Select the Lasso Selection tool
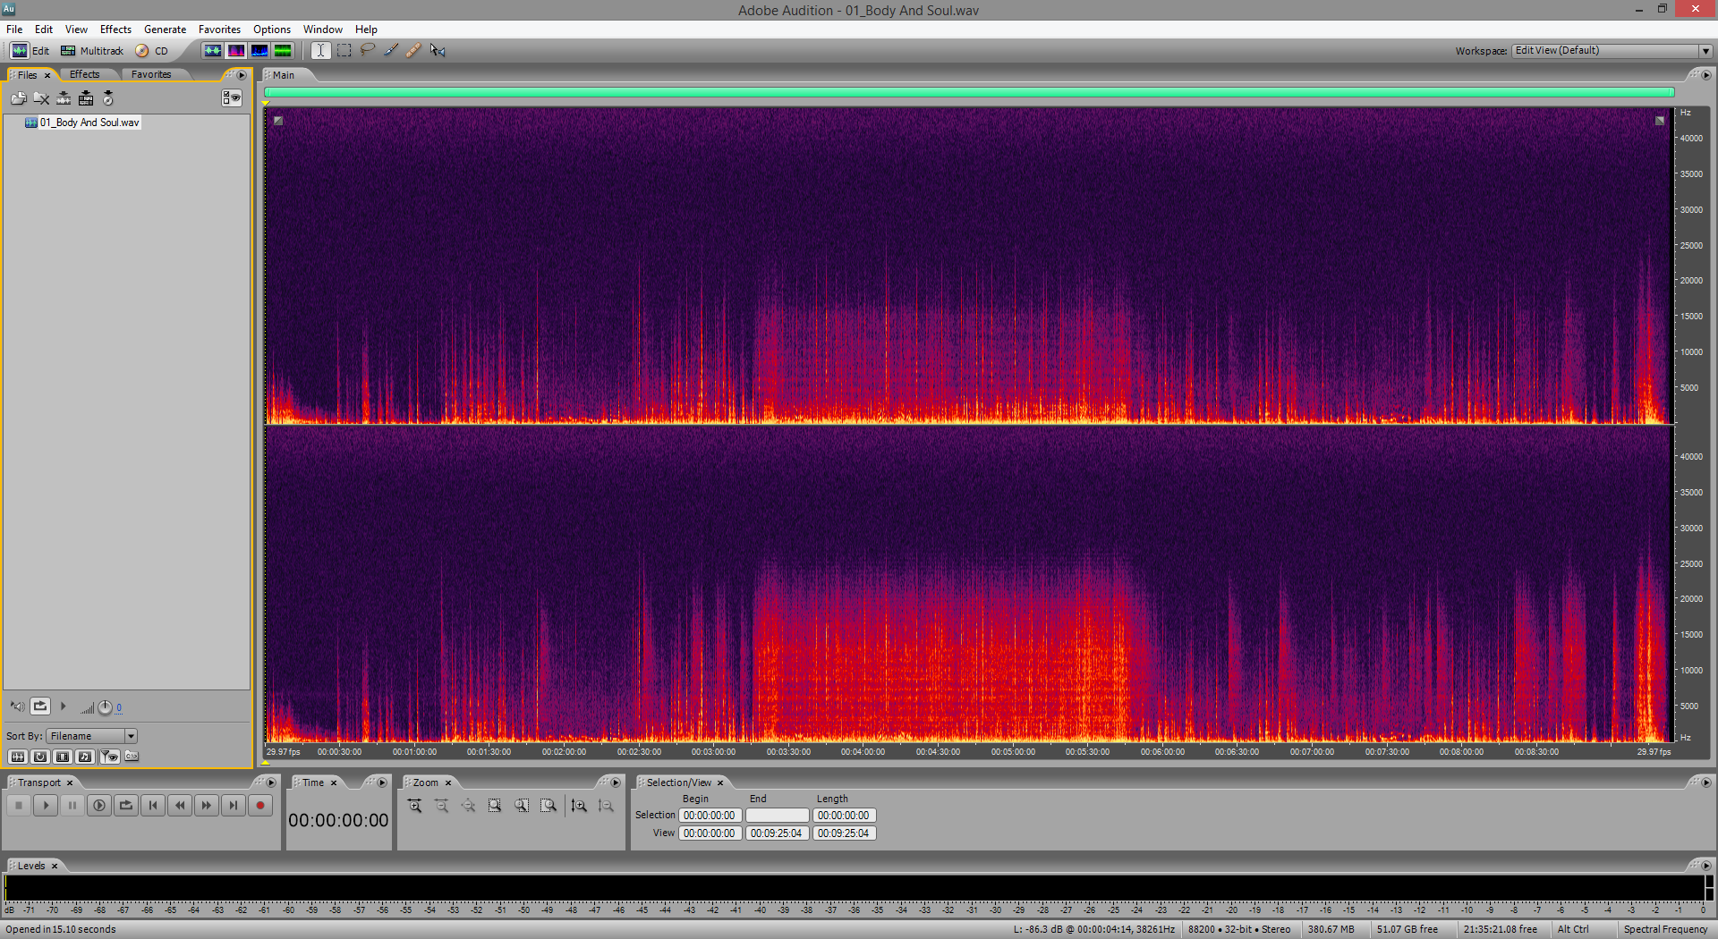 [x=367, y=51]
